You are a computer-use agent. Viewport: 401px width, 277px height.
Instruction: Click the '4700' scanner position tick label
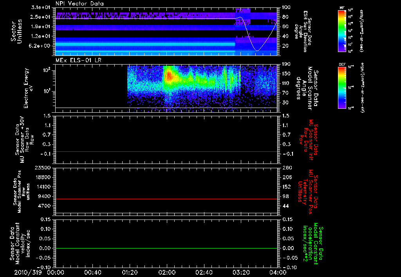(x=44, y=206)
